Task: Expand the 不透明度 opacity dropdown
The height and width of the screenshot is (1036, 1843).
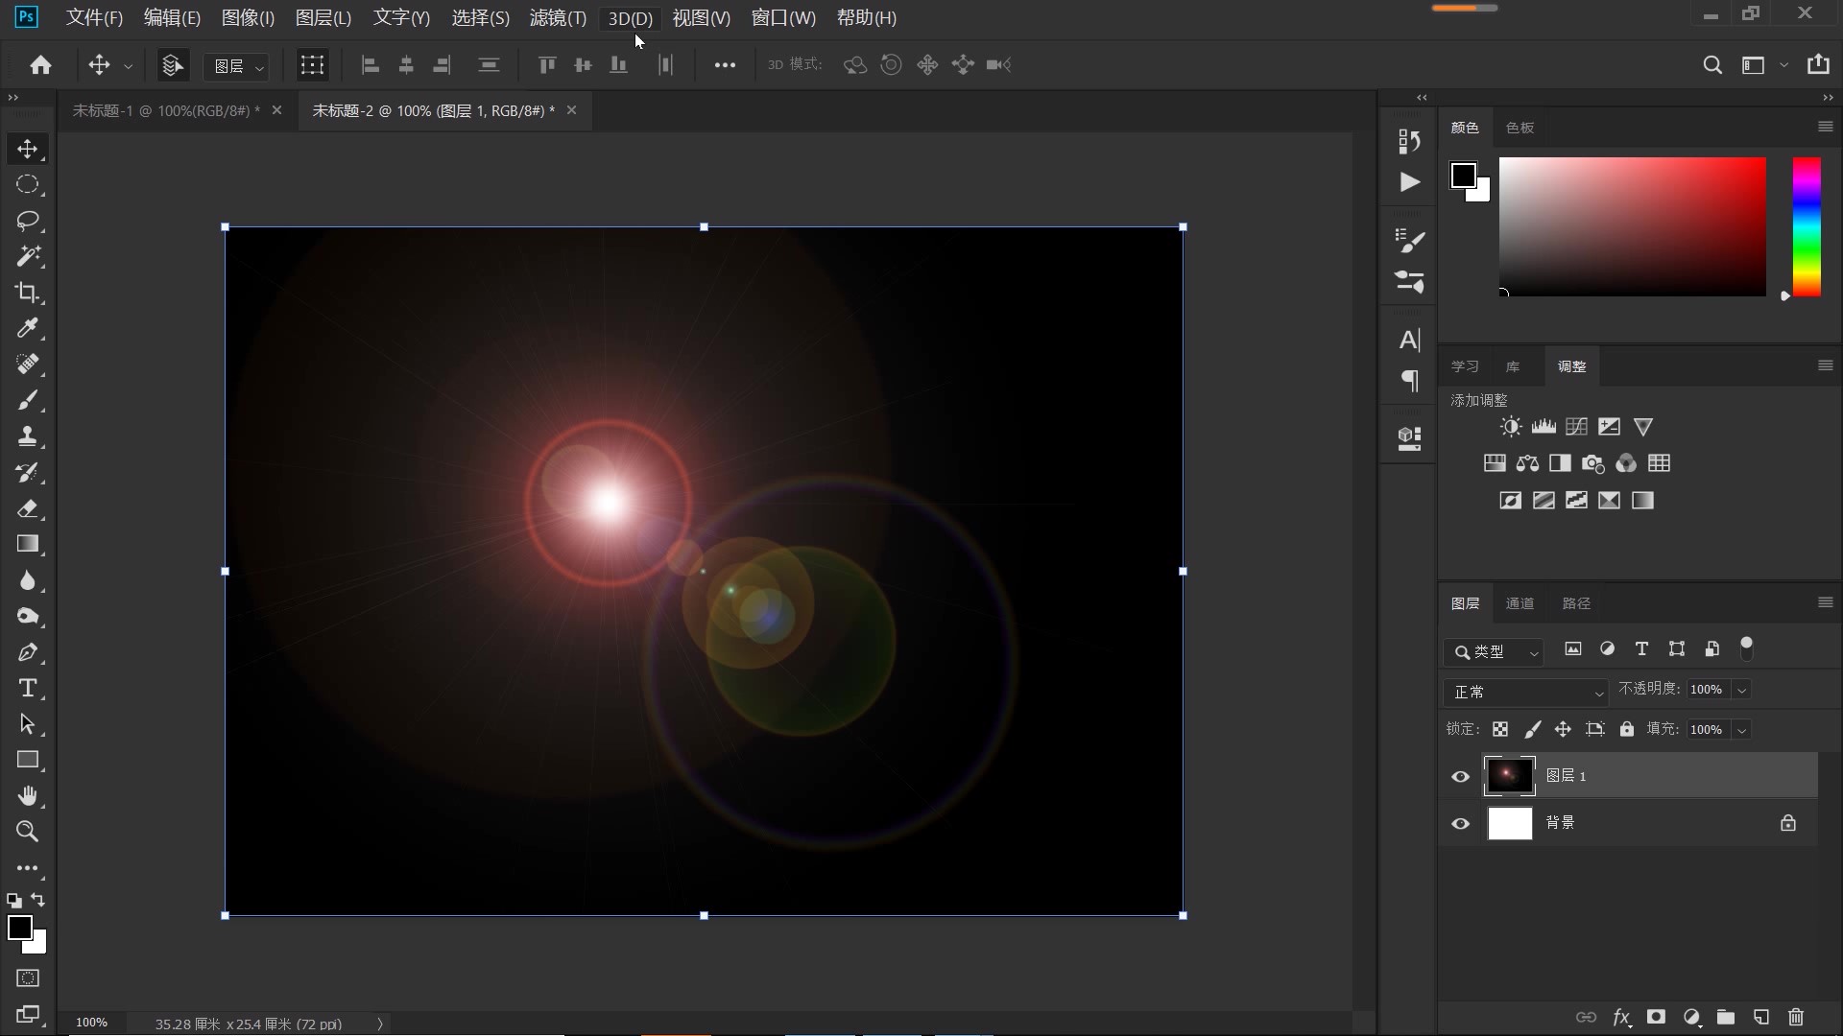Action: pos(1741,690)
